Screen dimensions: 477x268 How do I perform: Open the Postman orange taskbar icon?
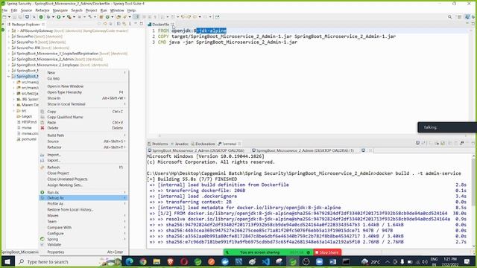212,261
